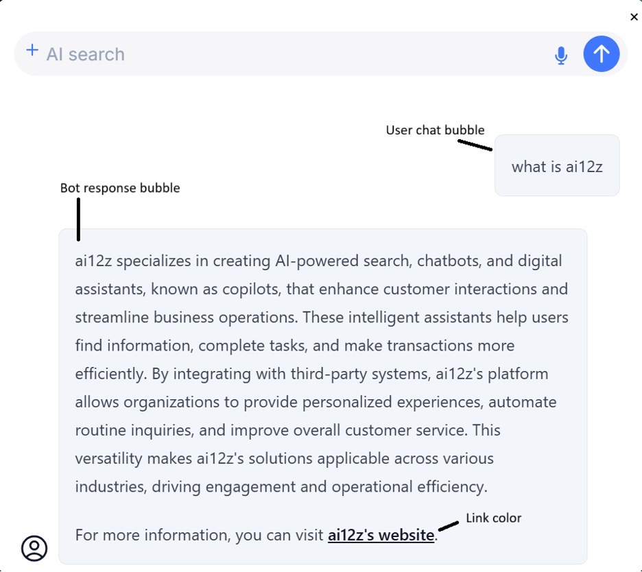Open the ai12z's website link
Image resolution: width=642 pixels, height=572 pixels.
click(x=381, y=535)
